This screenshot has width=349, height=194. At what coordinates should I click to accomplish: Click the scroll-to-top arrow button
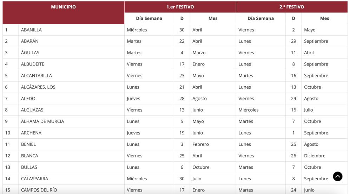pyautogui.click(x=337, y=176)
